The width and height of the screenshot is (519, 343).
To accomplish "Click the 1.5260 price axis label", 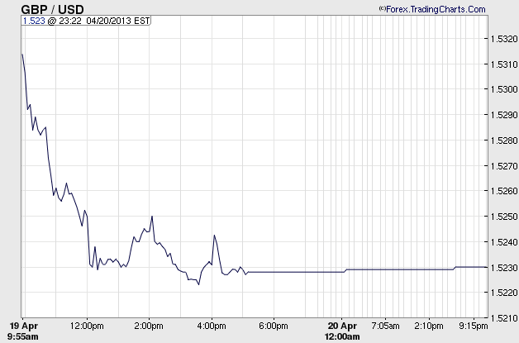I will 504,191.
